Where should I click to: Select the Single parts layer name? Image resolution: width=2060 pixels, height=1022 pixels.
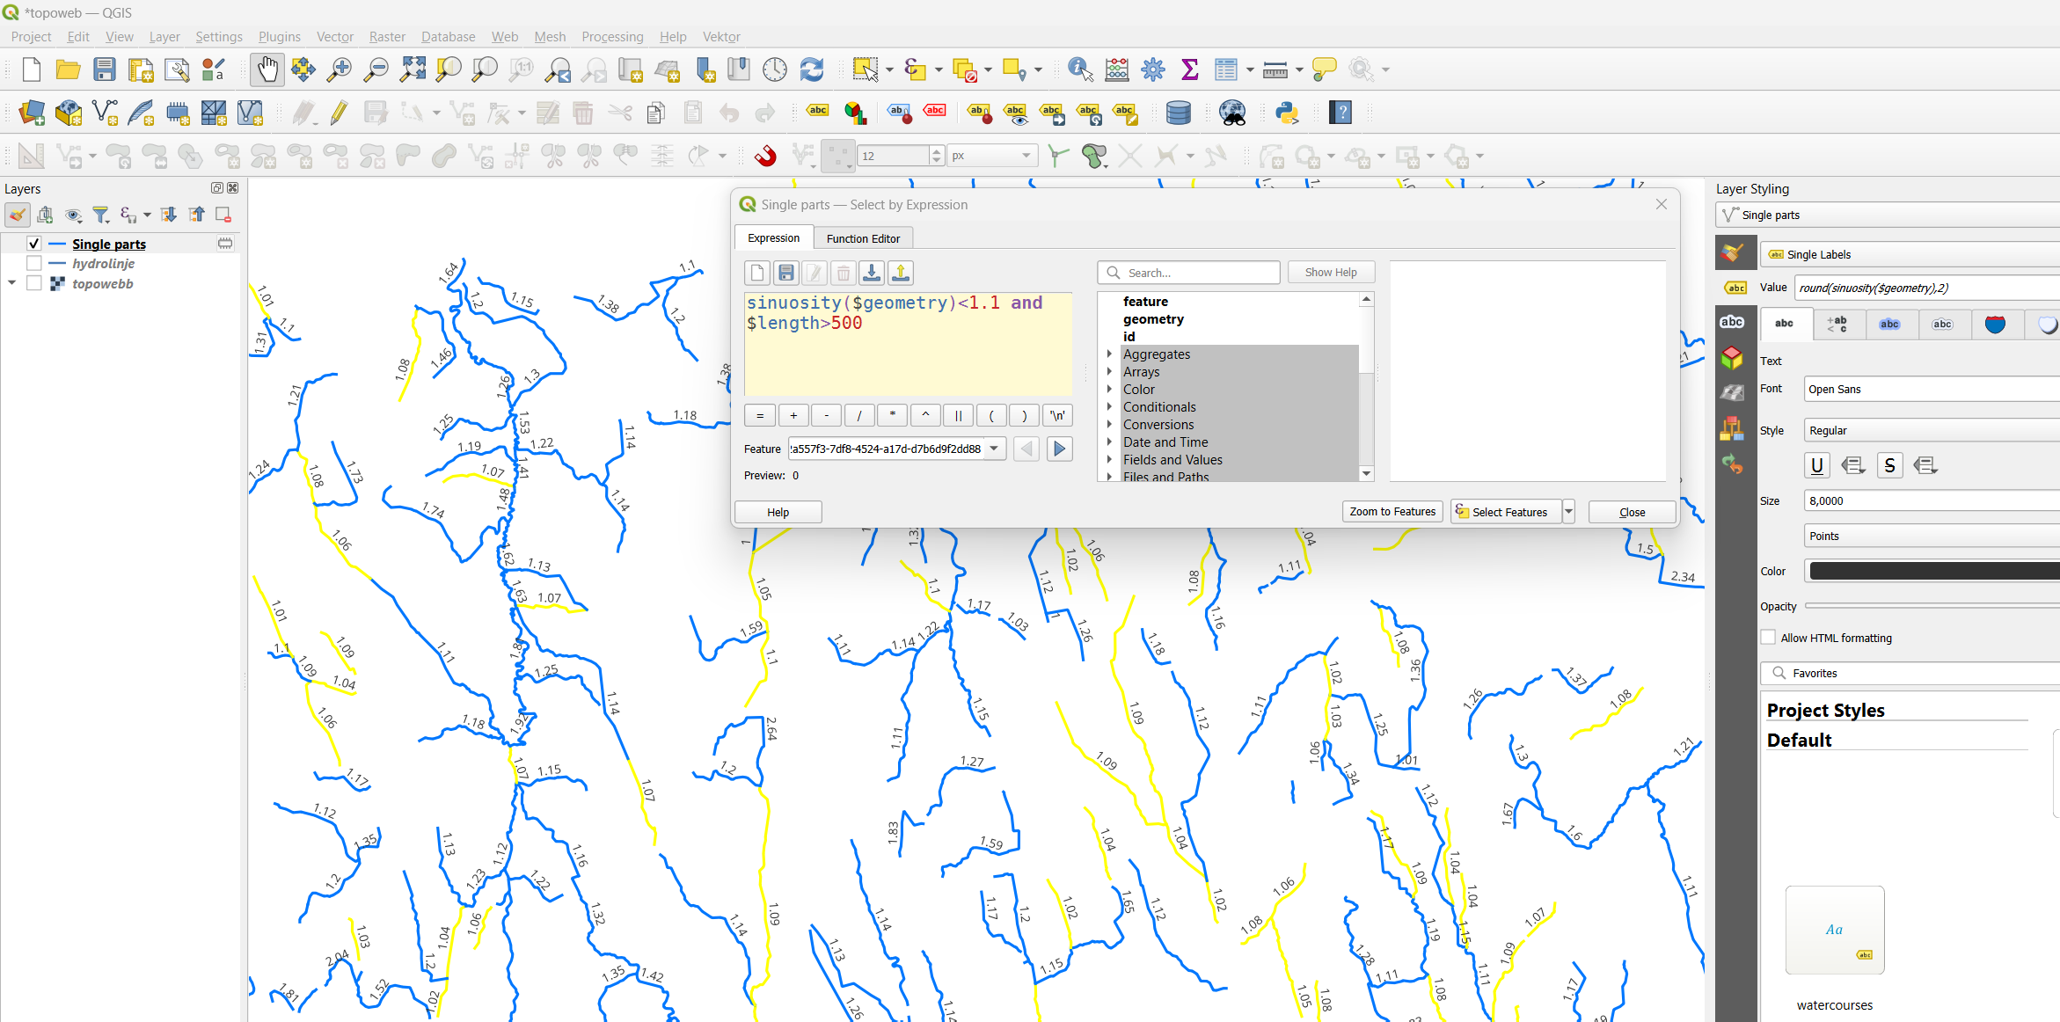tap(109, 244)
